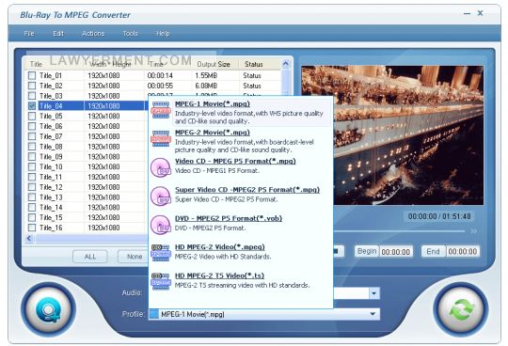Choose HD MPEG-2 Video(*.mpeg) profile

pos(219,247)
